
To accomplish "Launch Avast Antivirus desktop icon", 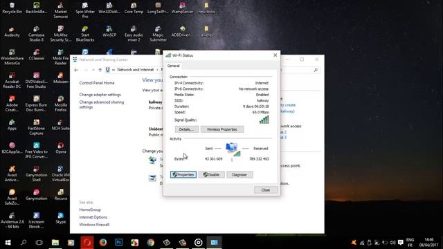I will pos(12,174).
